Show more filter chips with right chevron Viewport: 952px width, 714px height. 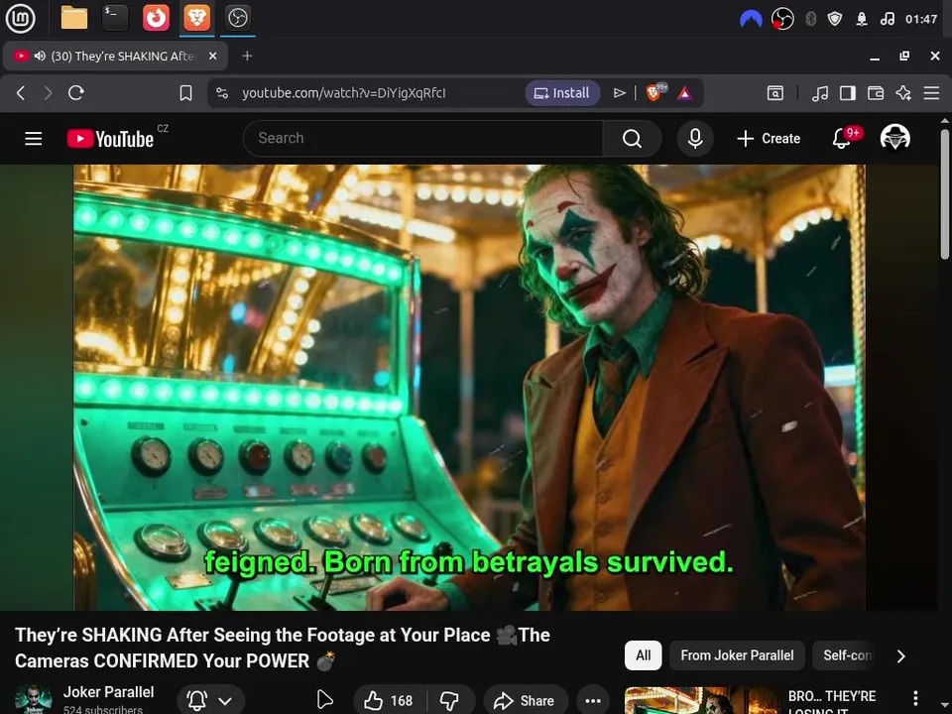point(901,655)
